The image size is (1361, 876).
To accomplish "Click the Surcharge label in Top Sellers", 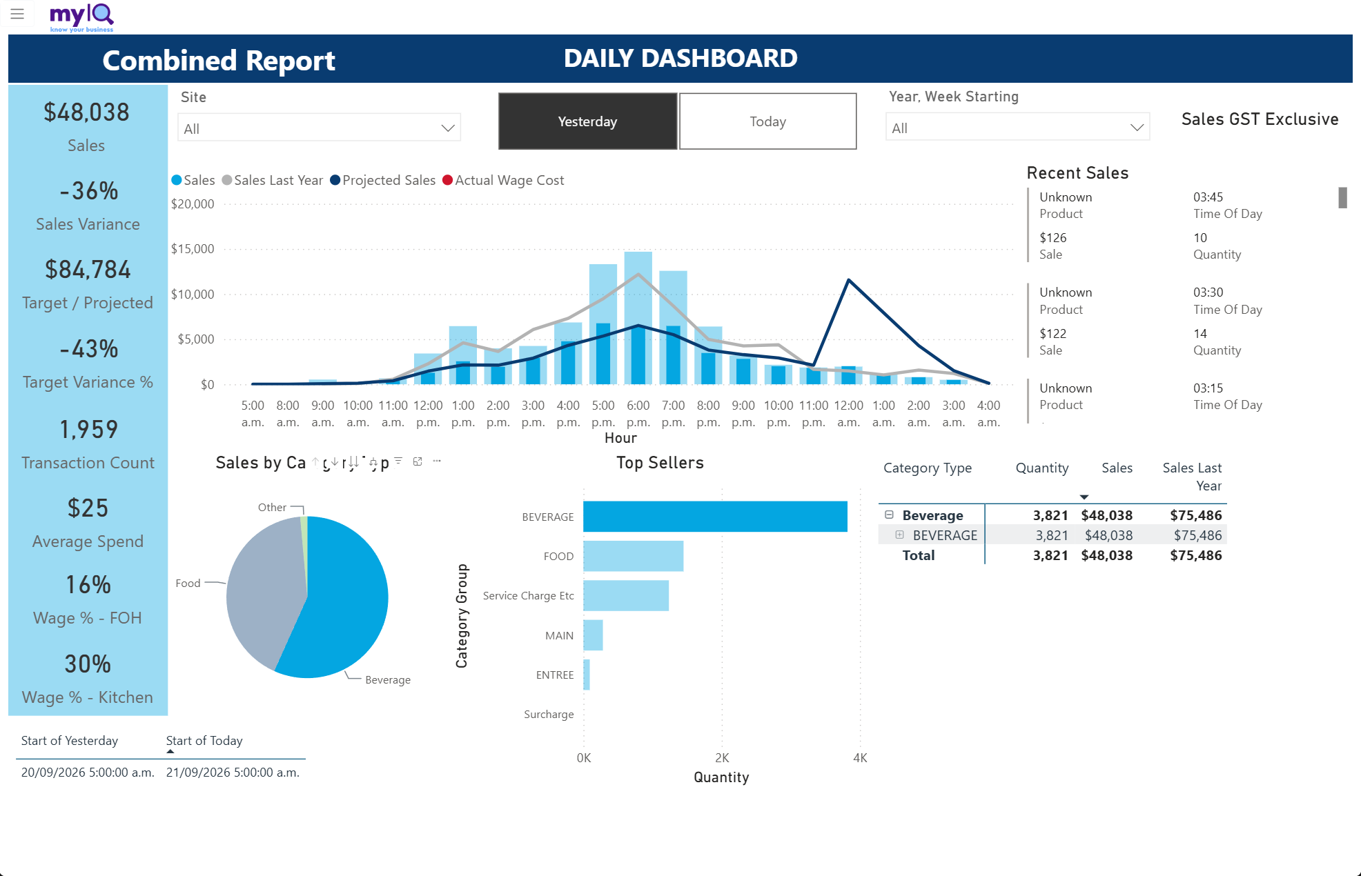I will [549, 714].
